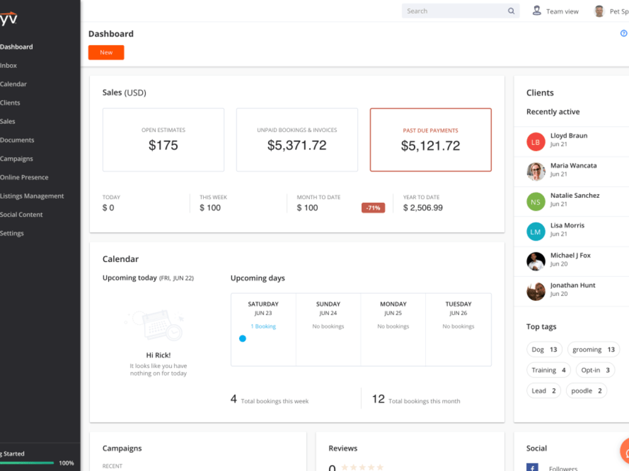Select the poodle tag
Screen dimensions: 629x471
[586, 391]
